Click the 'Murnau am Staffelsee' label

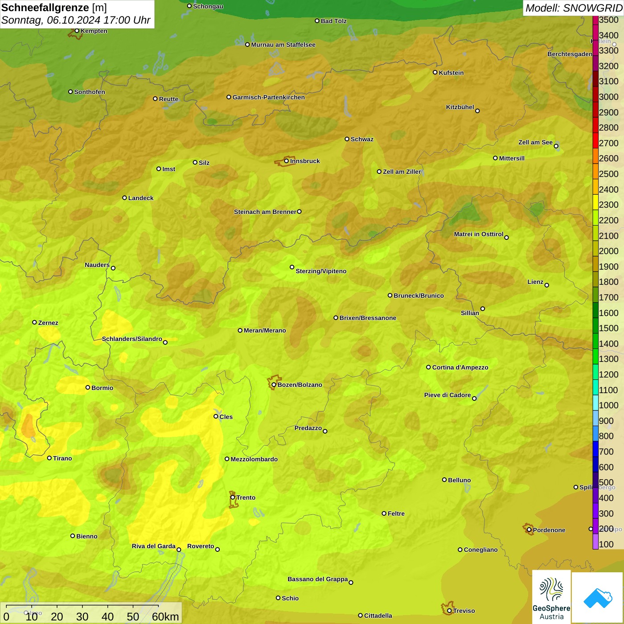tap(283, 45)
